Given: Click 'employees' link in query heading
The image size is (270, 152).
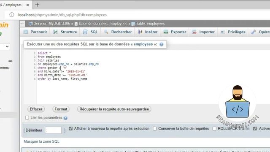Looking at the screenshot, I should (143, 44).
